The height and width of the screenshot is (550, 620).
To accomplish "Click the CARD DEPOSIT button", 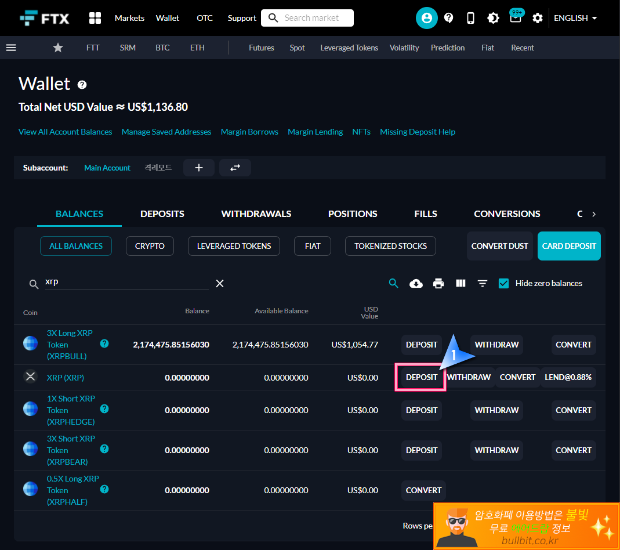I will point(569,246).
